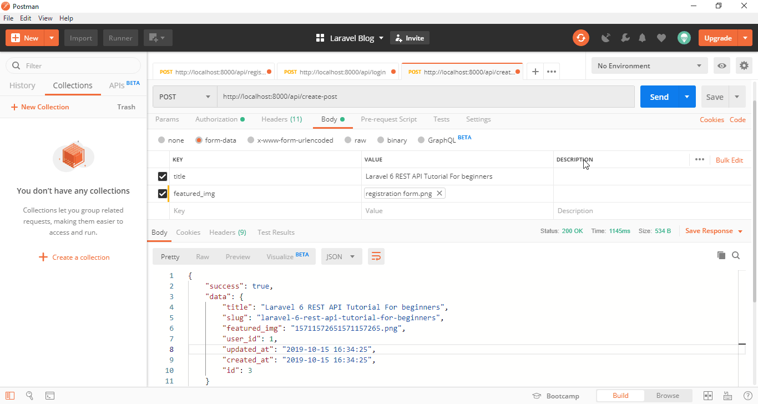758x404 pixels.
Task: Switch to the Pre-request Script tab
Action: [x=389, y=119]
